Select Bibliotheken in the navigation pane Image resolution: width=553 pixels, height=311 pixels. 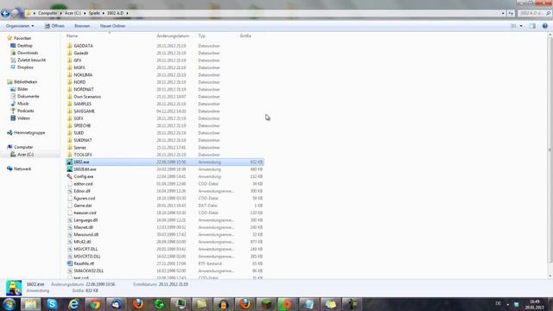pos(25,82)
